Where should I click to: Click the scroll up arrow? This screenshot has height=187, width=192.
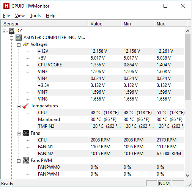pos(188,31)
